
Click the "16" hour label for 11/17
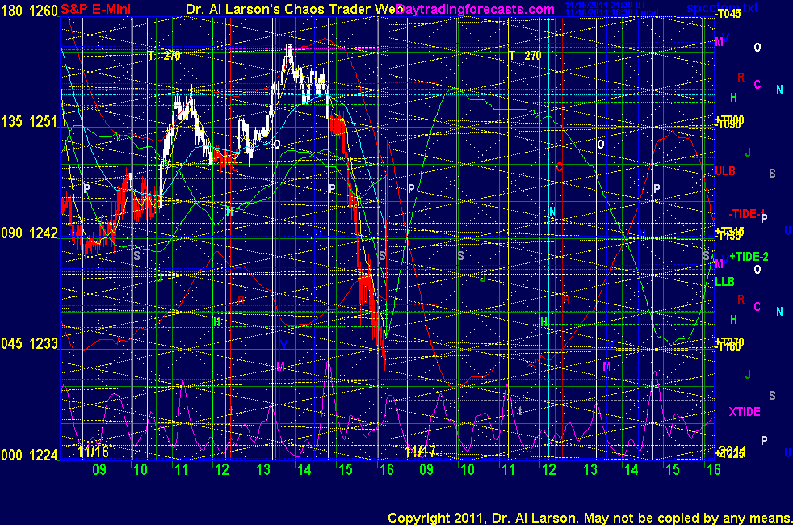pyautogui.click(x=714, y=469)
